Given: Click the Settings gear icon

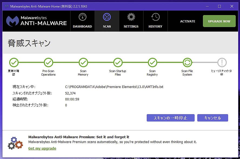Looking at the screenshot, I should click(131, 17).
